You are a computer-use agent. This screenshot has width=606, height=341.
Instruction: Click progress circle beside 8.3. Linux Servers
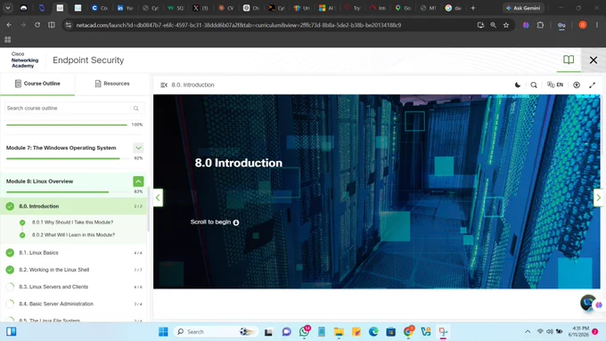pyautogui.click(x=10, y=287)
